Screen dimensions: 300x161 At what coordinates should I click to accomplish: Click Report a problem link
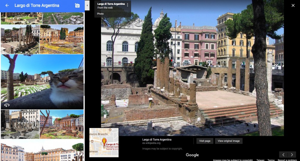point(287,160)
